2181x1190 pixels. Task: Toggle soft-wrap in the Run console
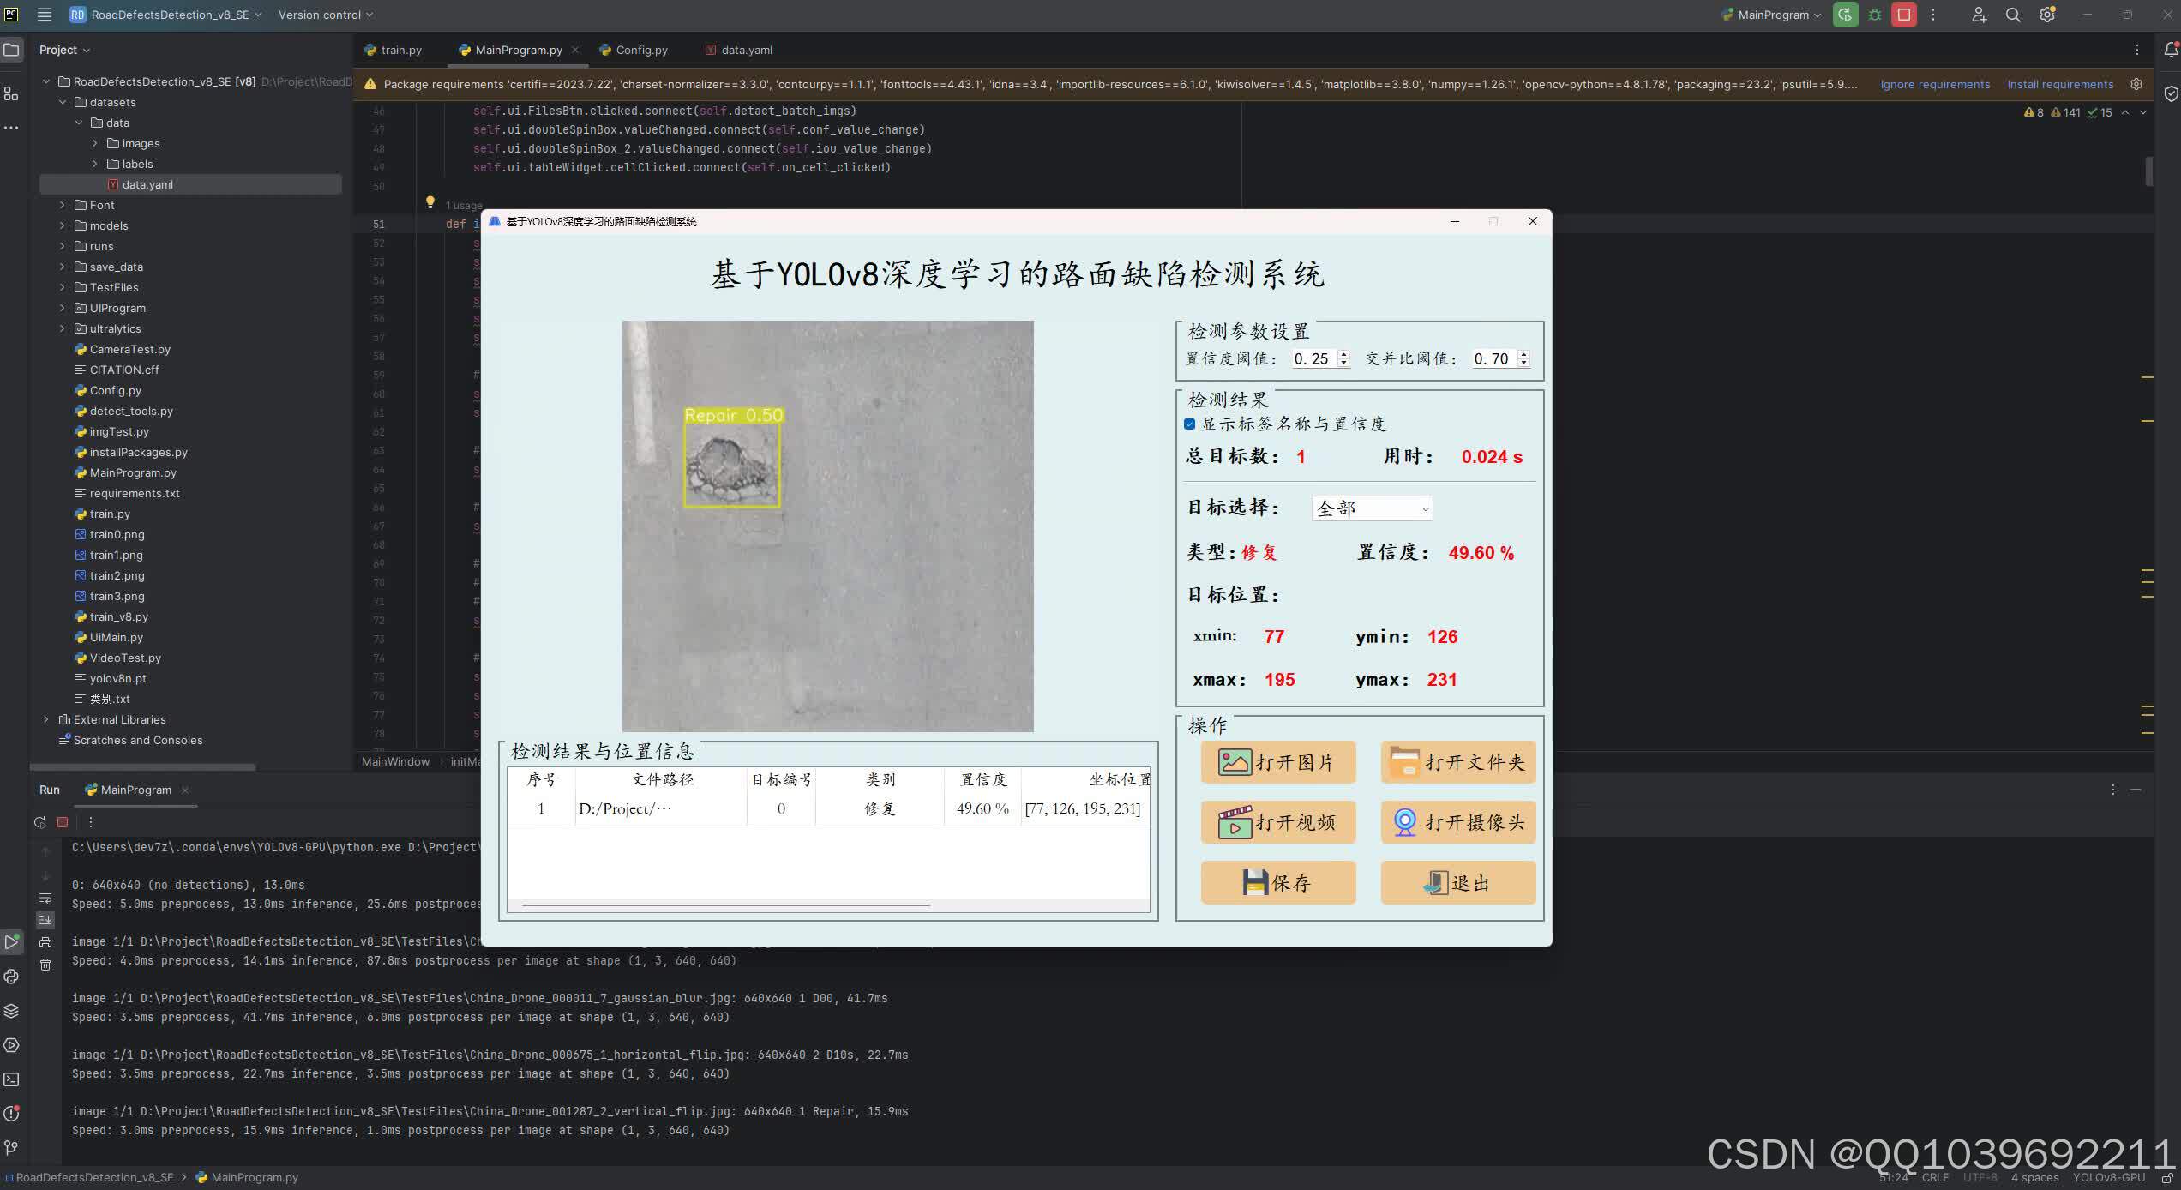45,898
